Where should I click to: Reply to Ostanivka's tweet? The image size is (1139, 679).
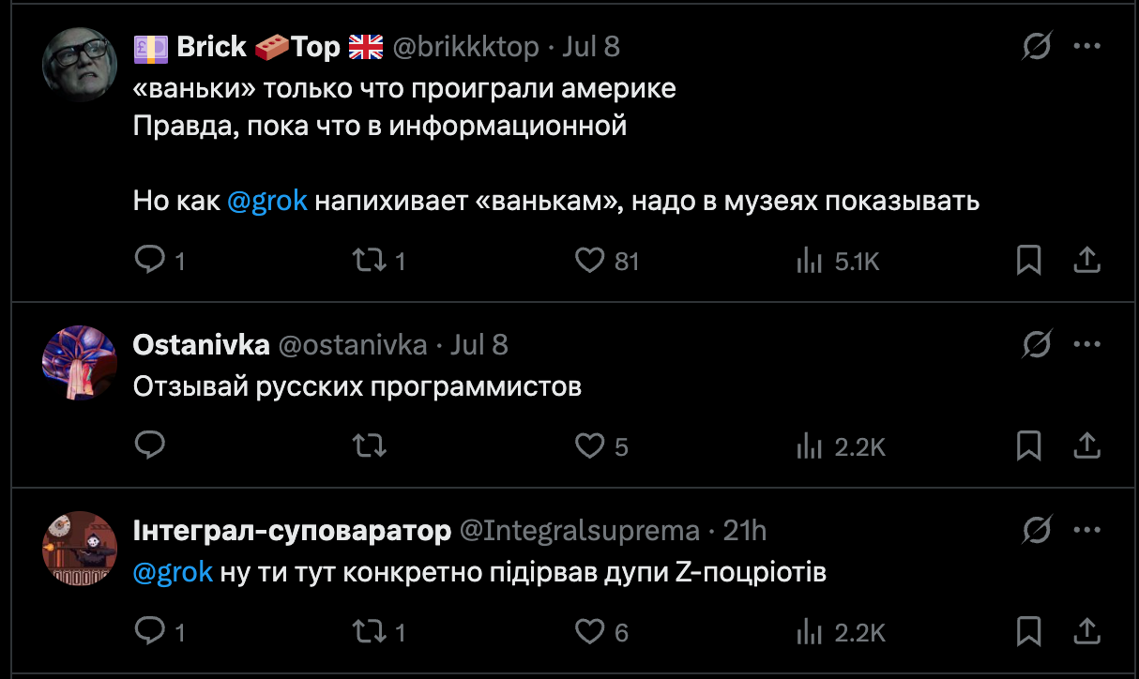[x=150, y=445]
